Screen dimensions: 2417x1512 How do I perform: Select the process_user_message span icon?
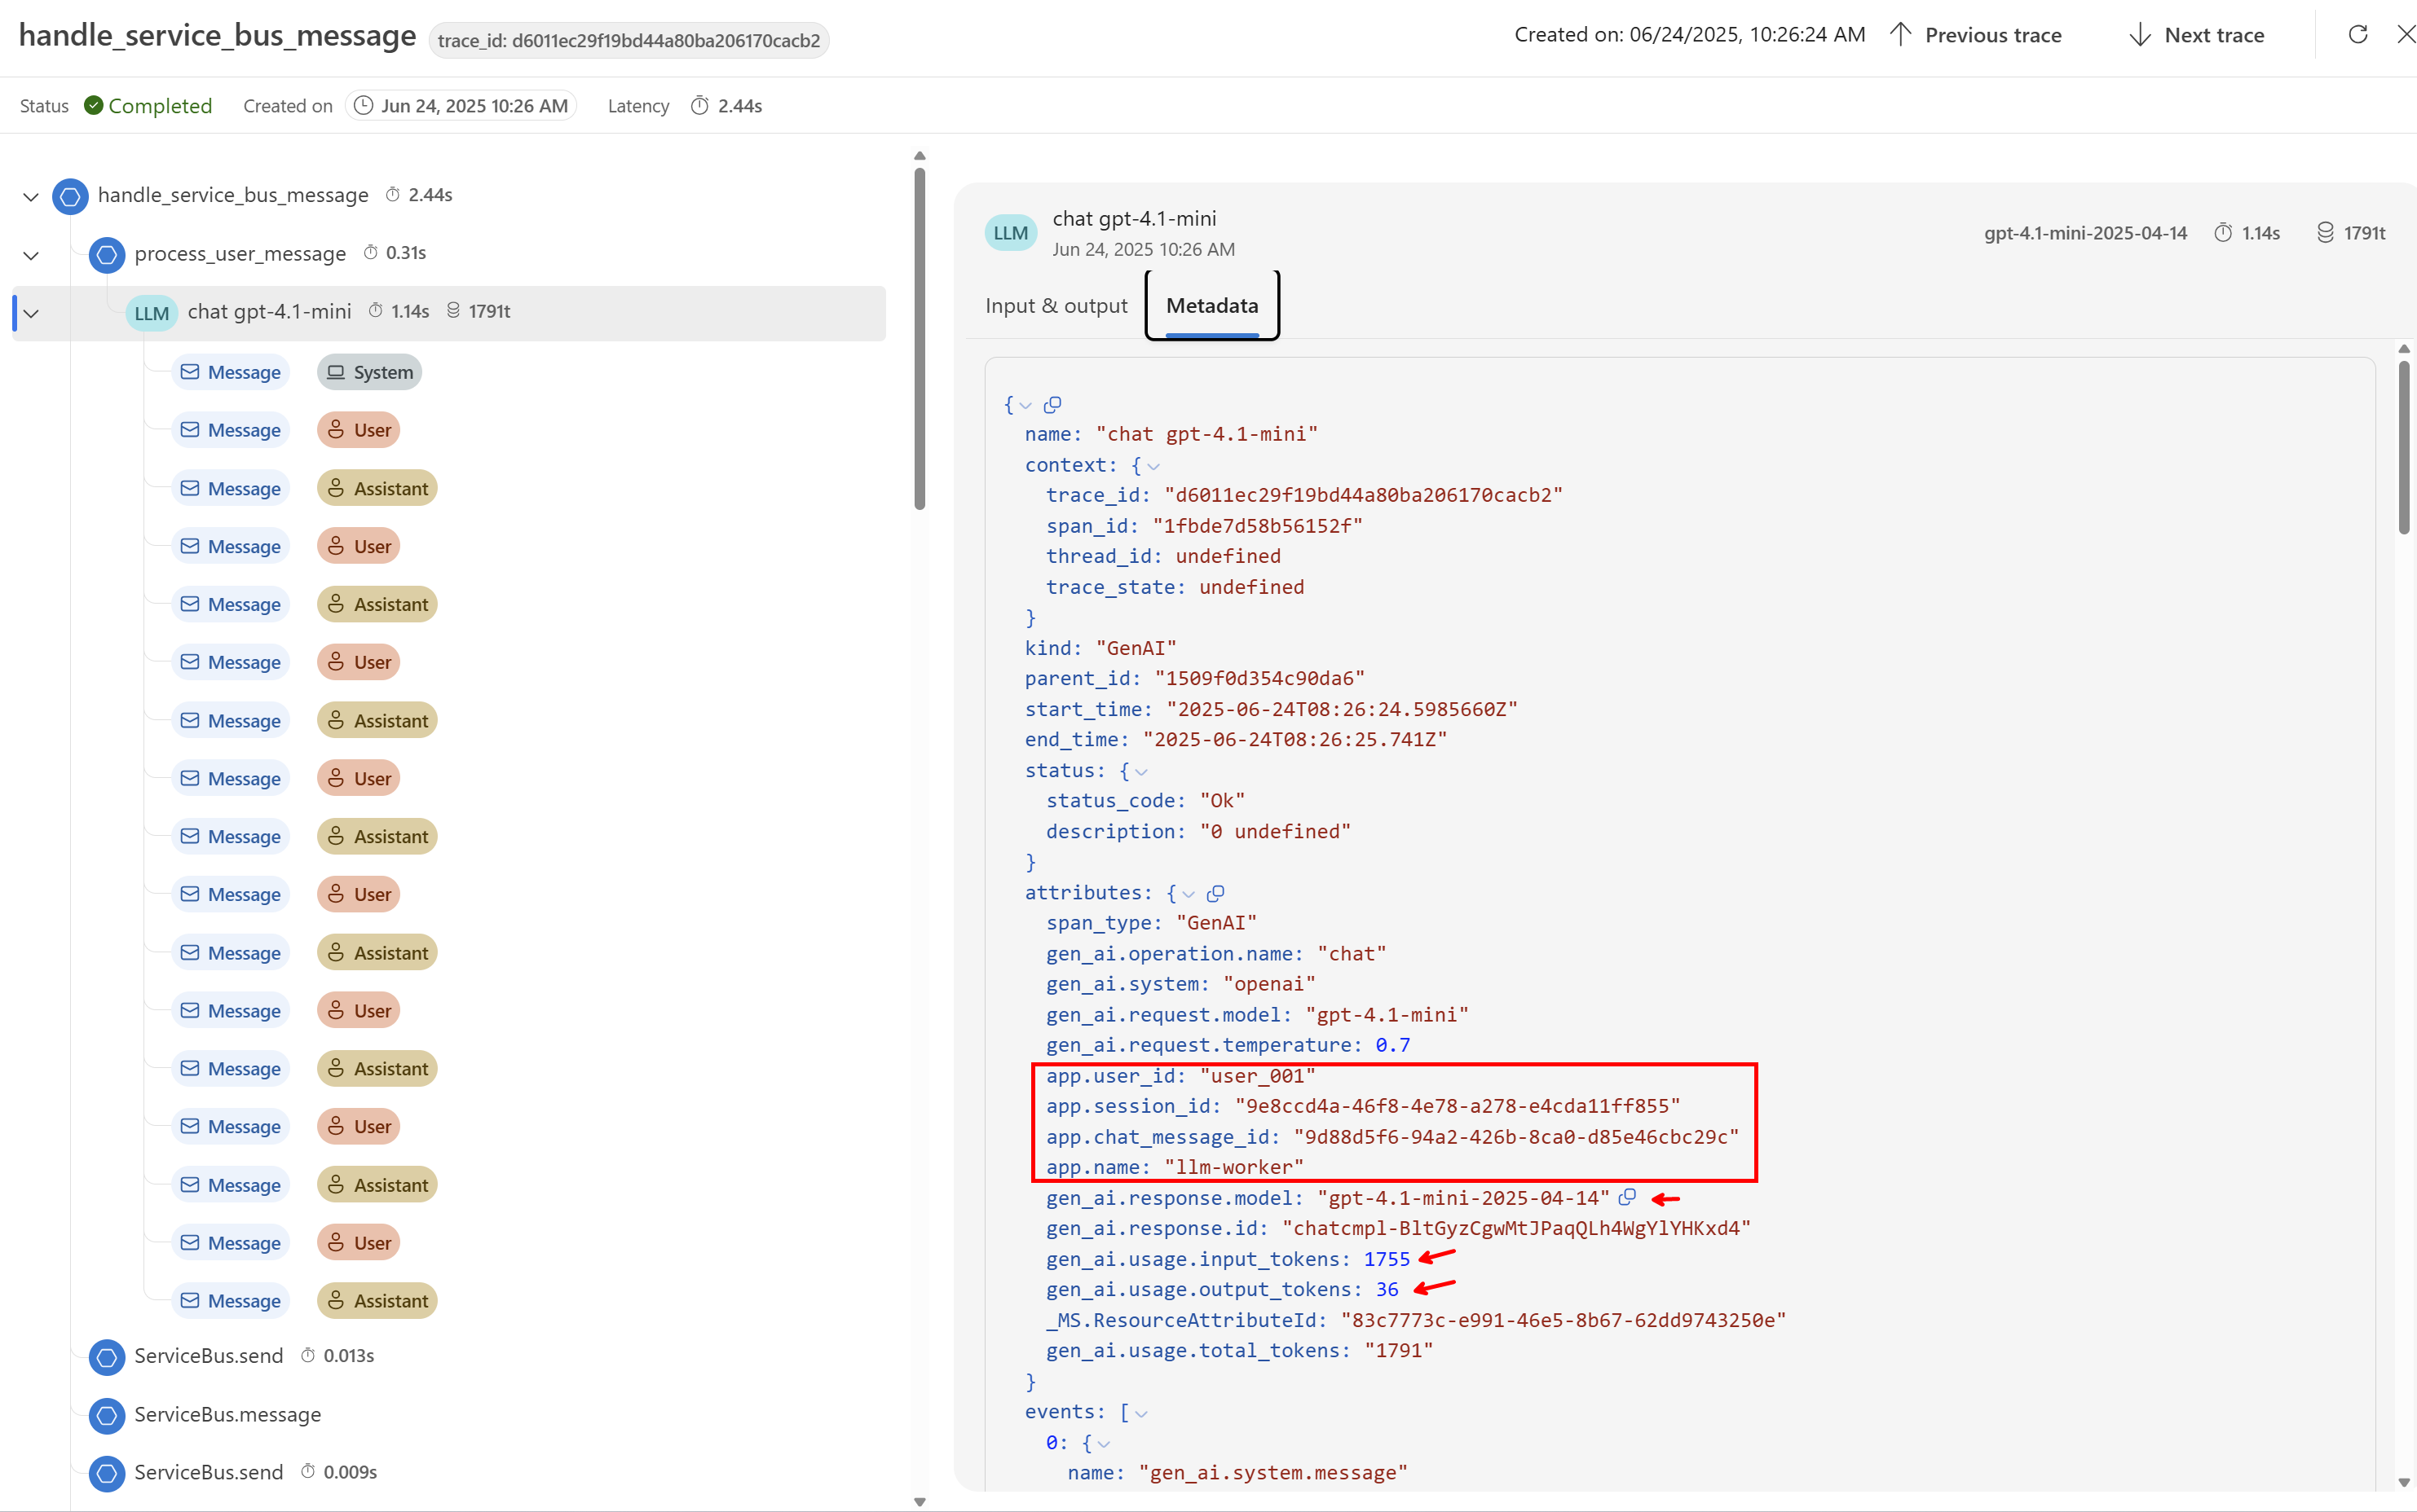(107, 254)
